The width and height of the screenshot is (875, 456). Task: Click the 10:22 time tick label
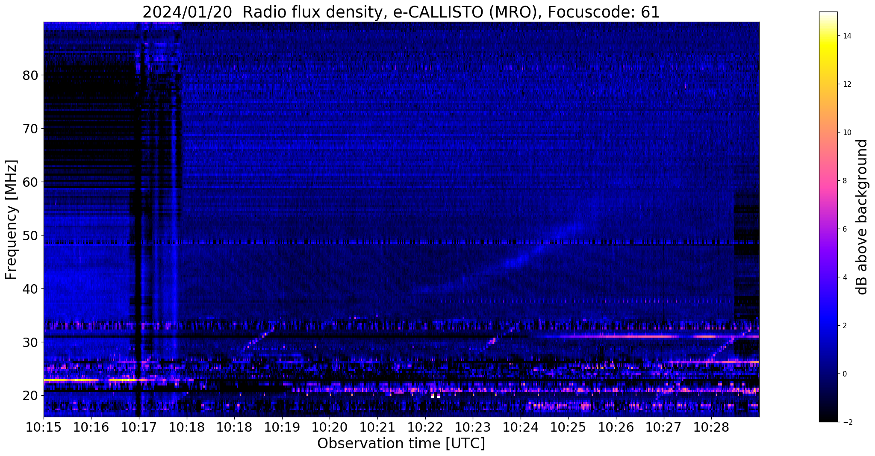click(425, 427)
